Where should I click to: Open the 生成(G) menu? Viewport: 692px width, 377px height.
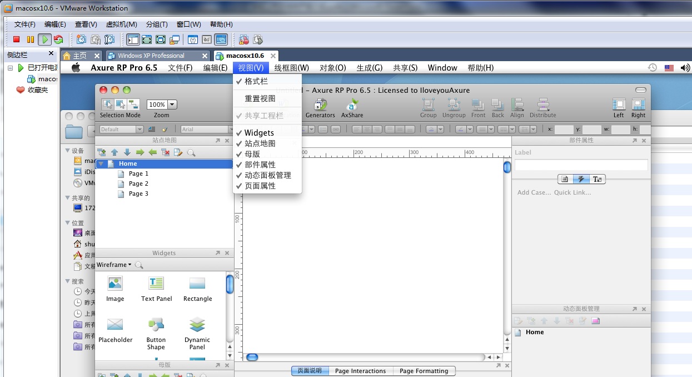point(370,68)
